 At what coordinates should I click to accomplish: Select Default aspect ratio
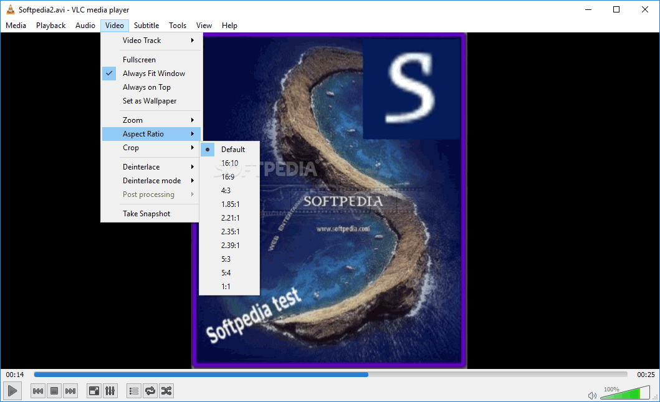tap(229, 150)
